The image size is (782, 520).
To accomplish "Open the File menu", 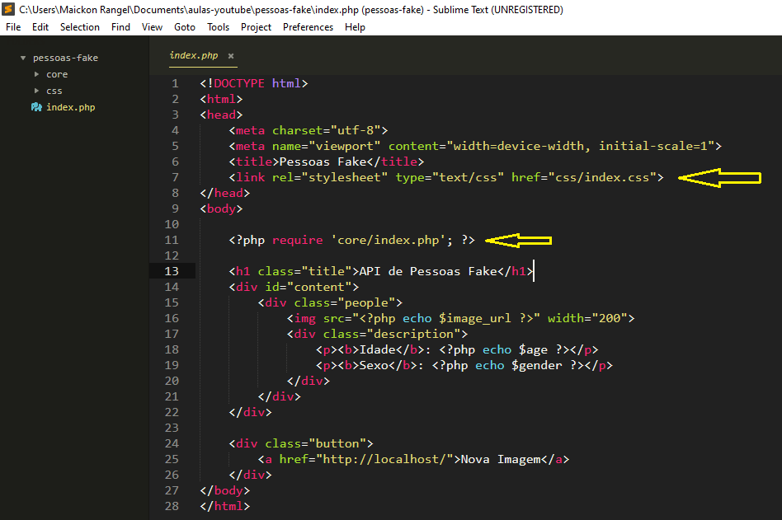I will 13,27.
